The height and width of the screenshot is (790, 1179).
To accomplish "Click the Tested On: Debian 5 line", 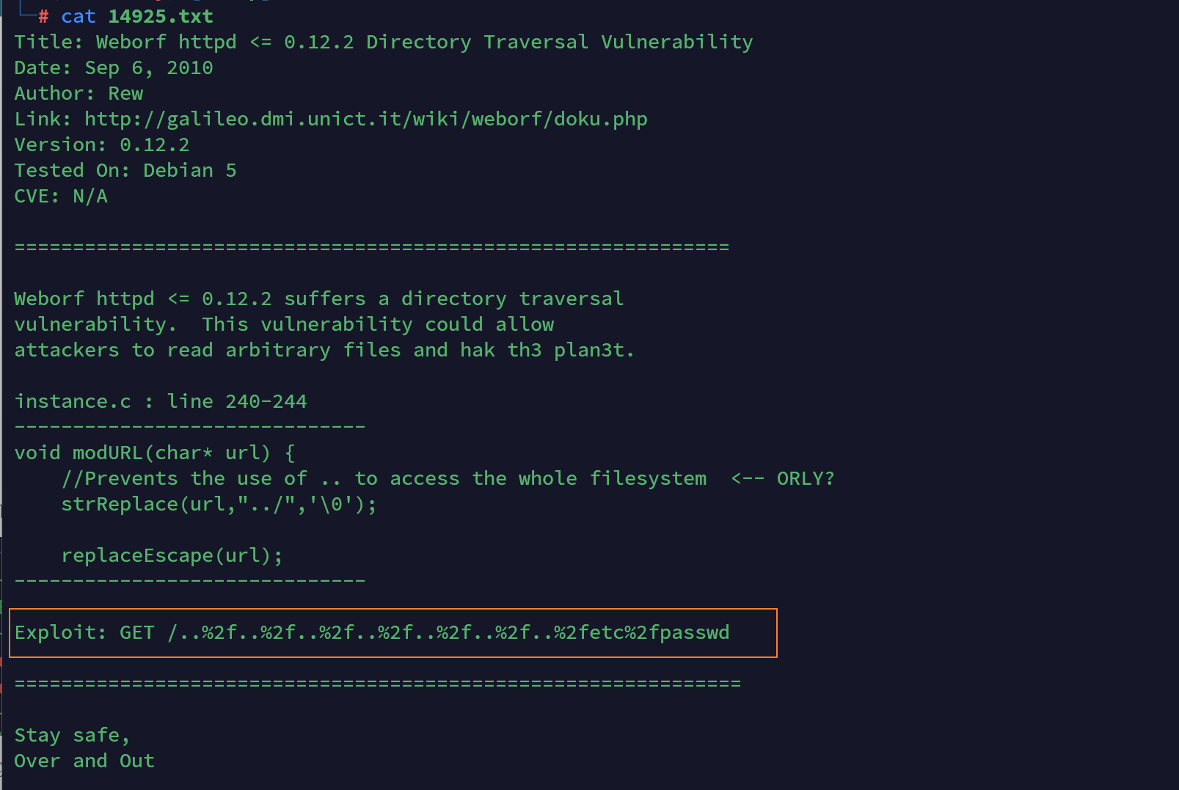I will point(125,170).
